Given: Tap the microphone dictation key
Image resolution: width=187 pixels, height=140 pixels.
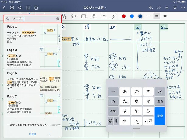Looking at the screenshot, I should (x=116, y=121).
